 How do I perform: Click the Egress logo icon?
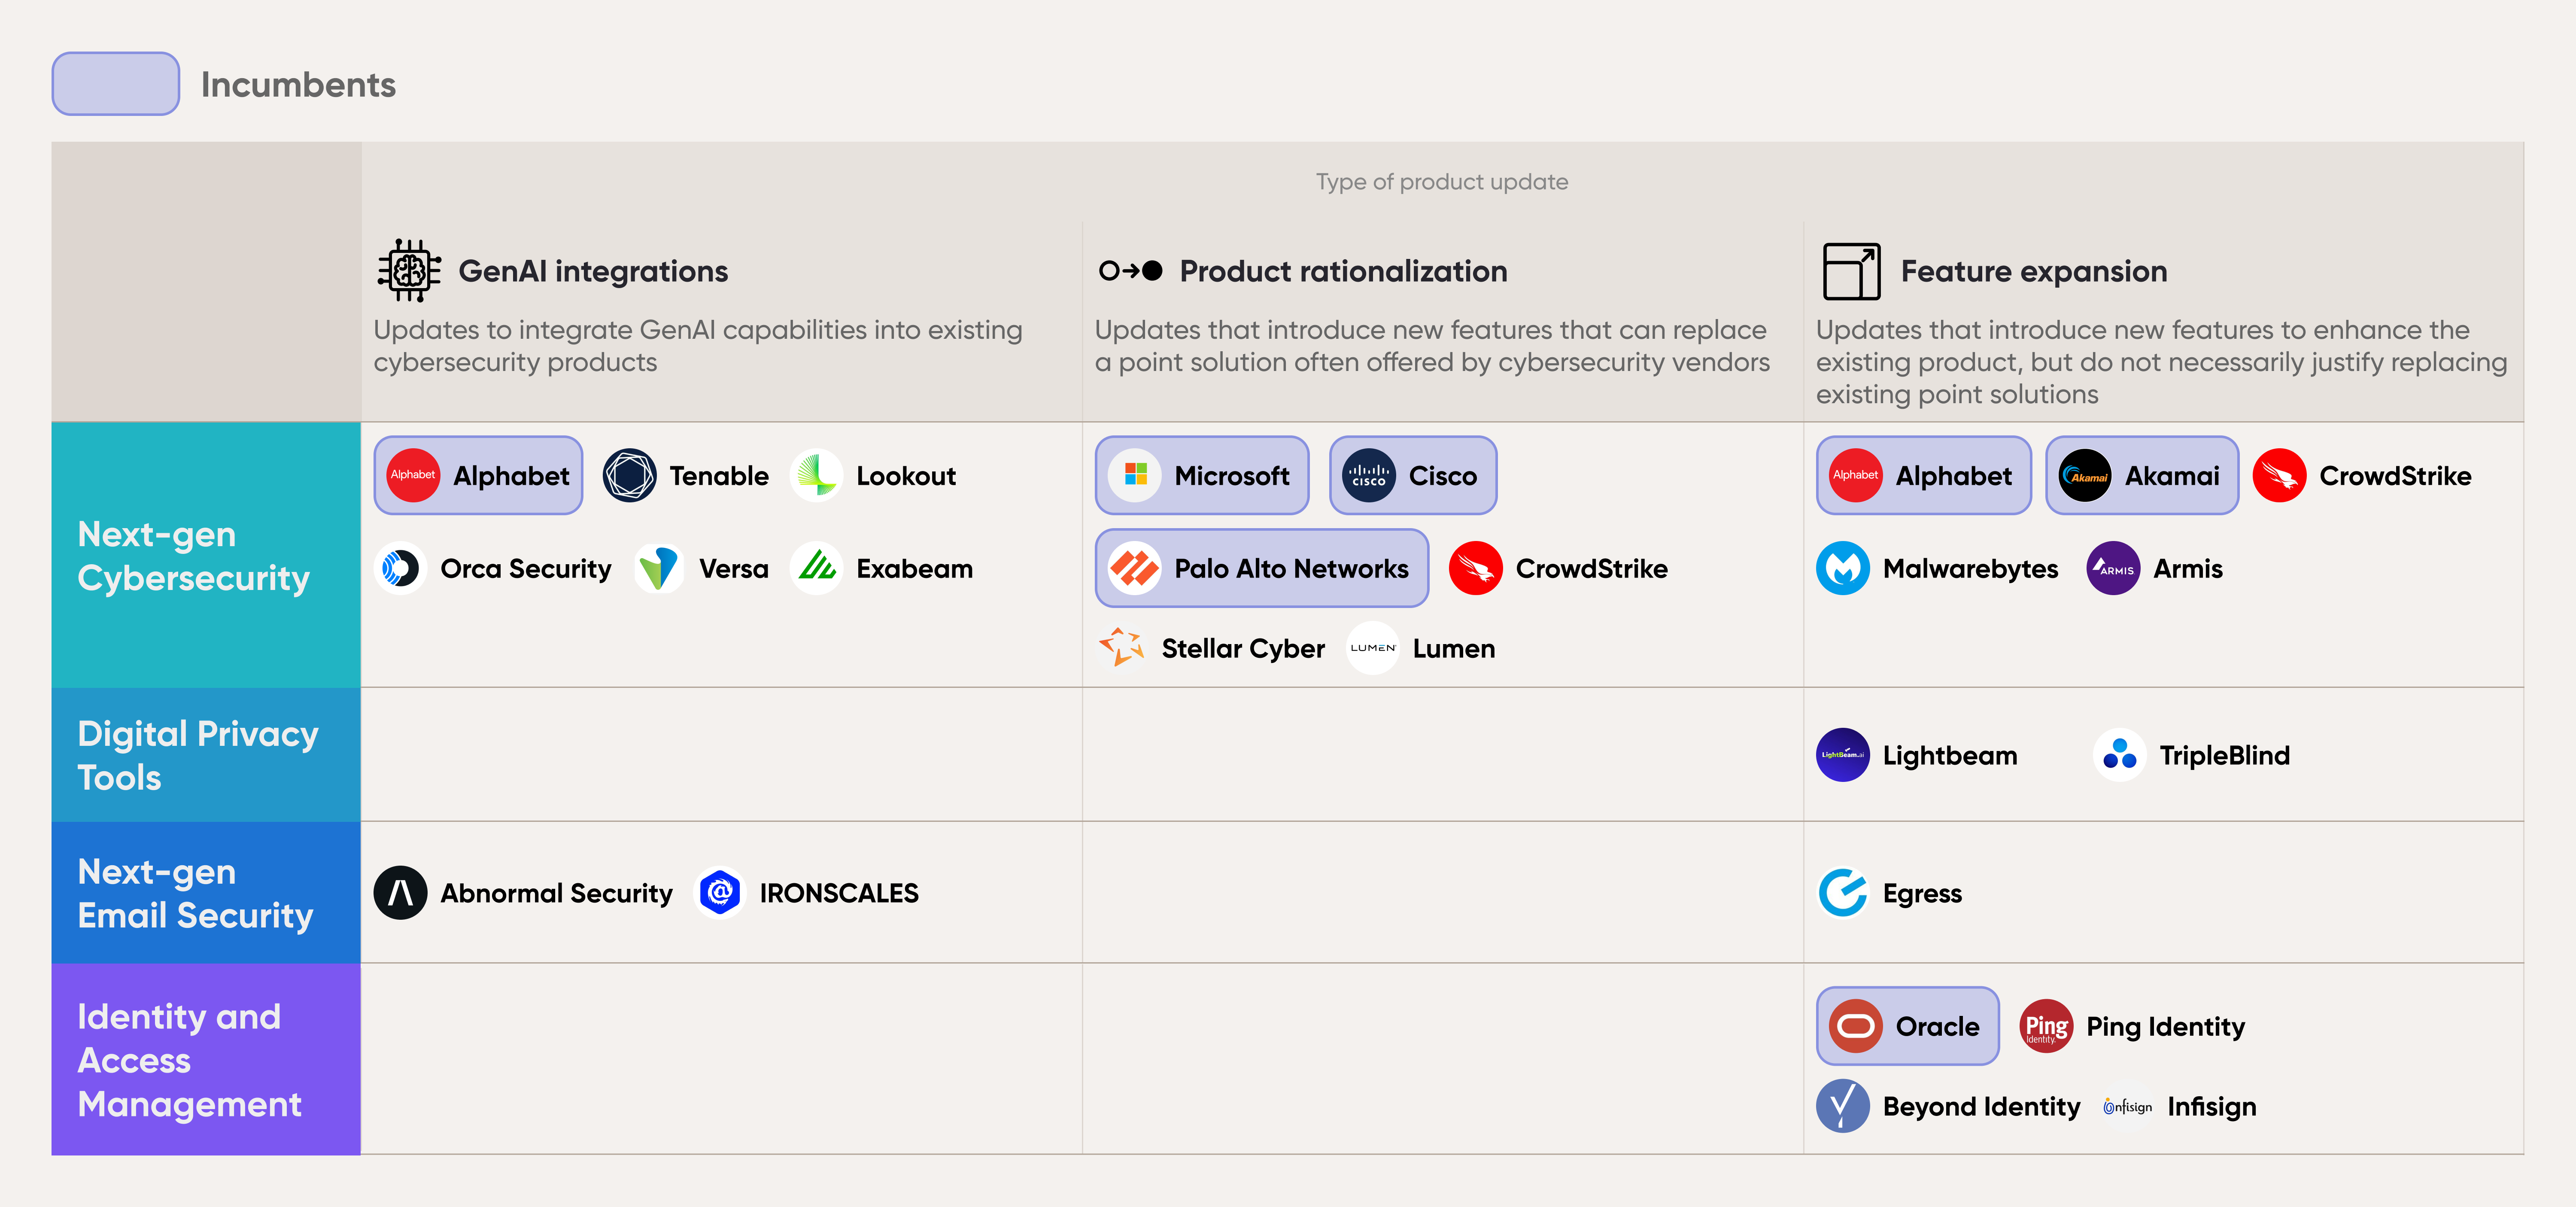(1843, 893)
